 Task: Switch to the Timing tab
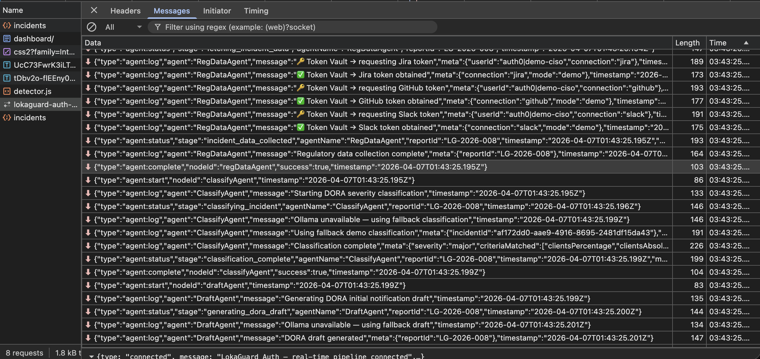point(256,11)
